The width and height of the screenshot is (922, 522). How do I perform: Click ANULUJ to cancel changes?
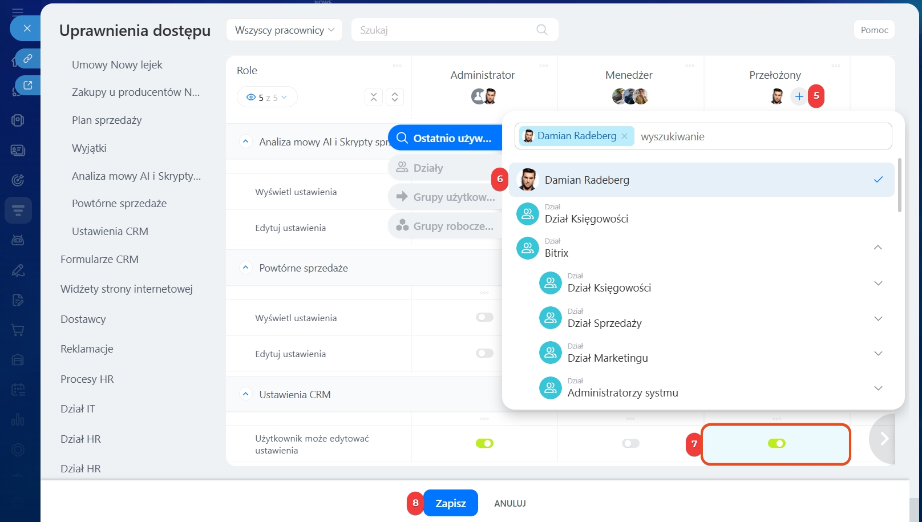(509, 503)
